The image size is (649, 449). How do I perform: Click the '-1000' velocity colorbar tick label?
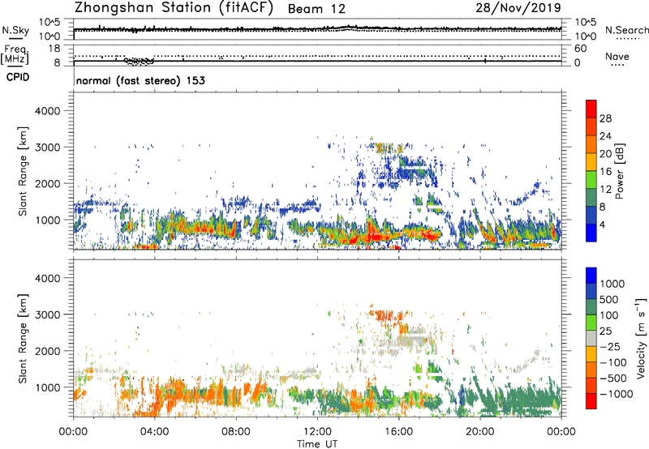pos(616,394)
